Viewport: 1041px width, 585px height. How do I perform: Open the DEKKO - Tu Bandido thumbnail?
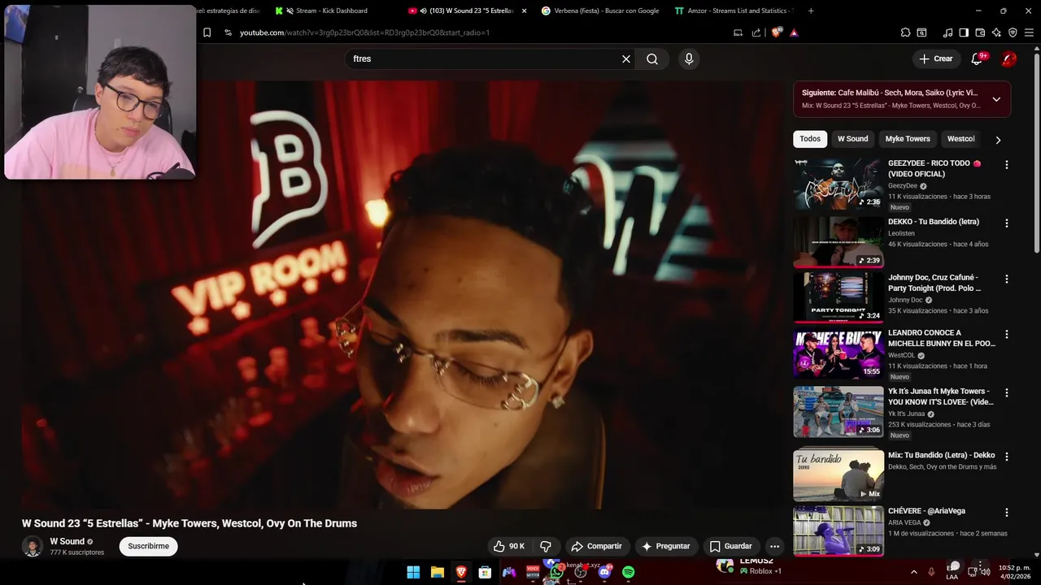(x=838, y=242)
